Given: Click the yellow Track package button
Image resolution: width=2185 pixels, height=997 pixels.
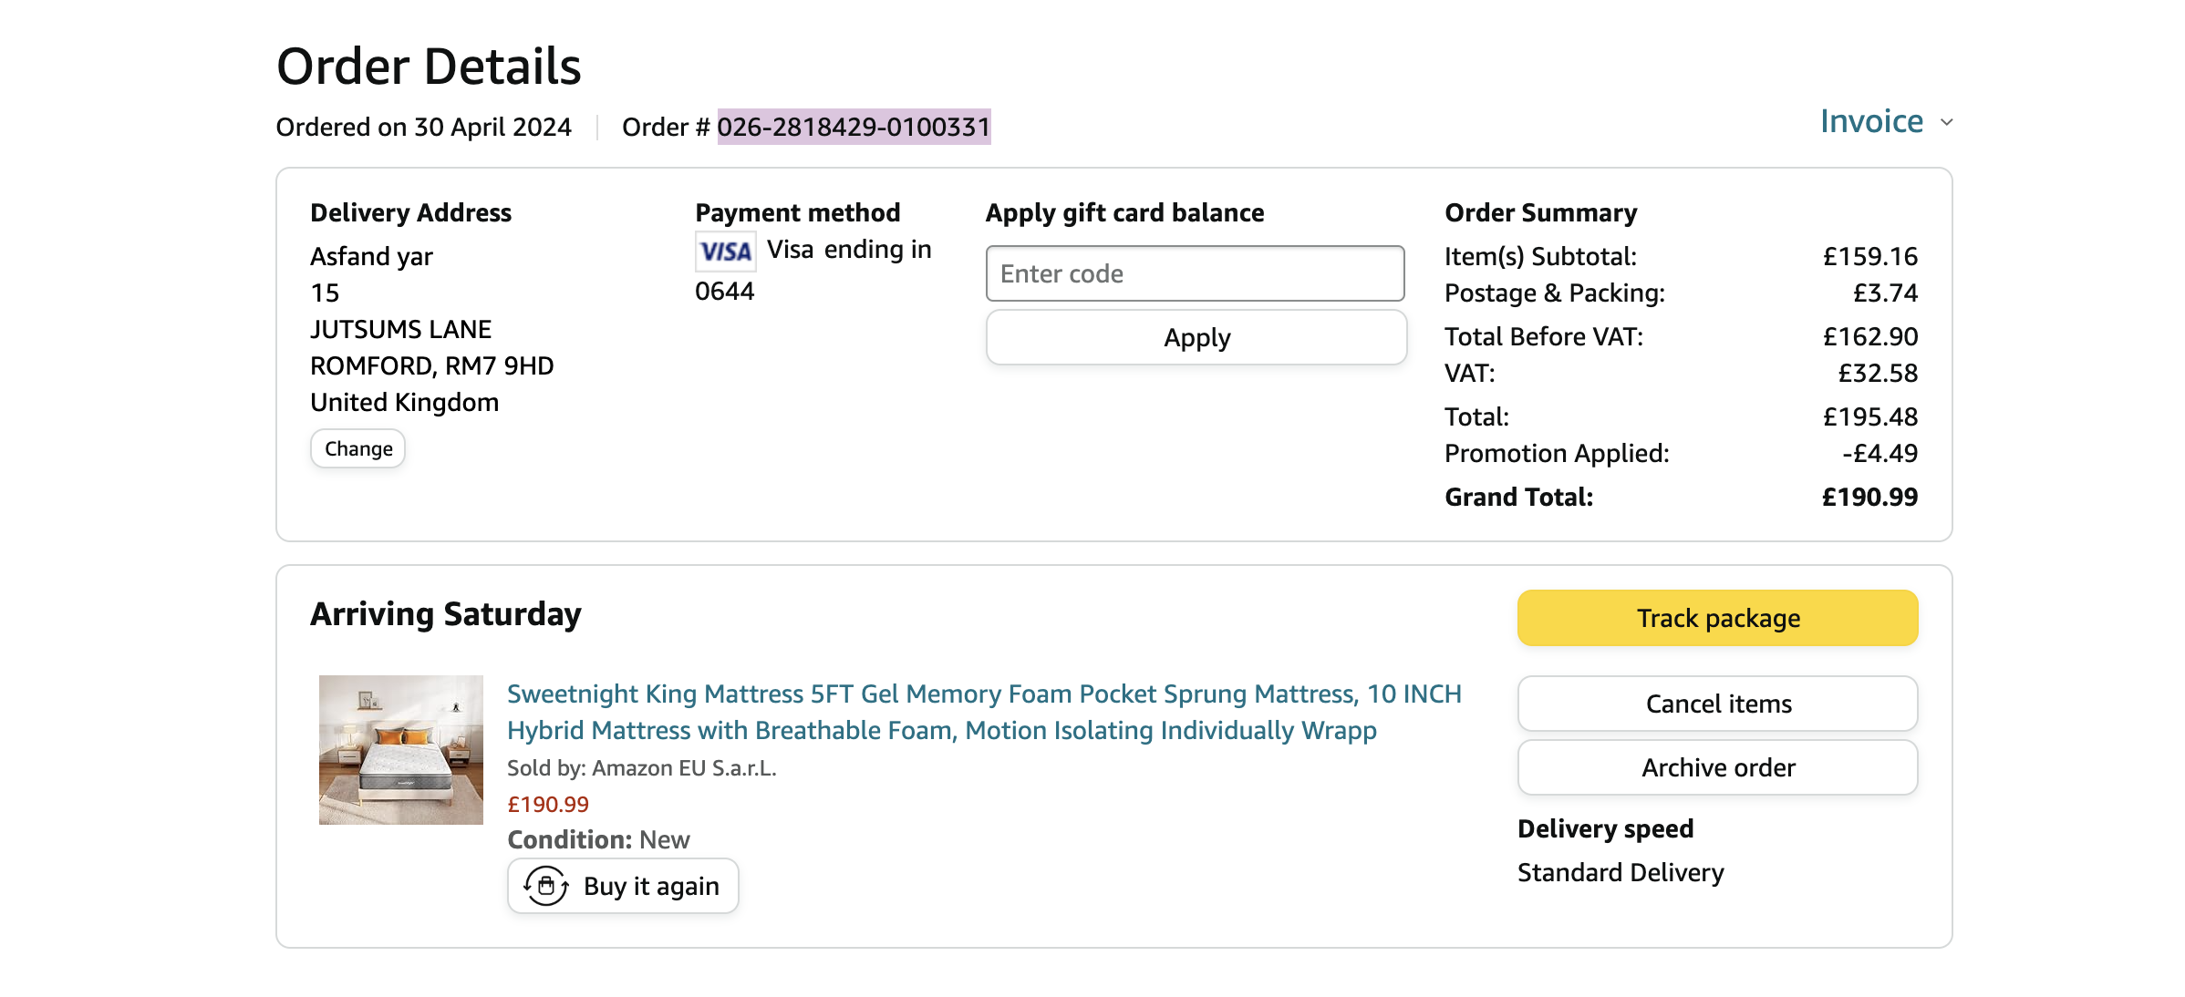Looking at the screenshot, I should coord(1717,618).
